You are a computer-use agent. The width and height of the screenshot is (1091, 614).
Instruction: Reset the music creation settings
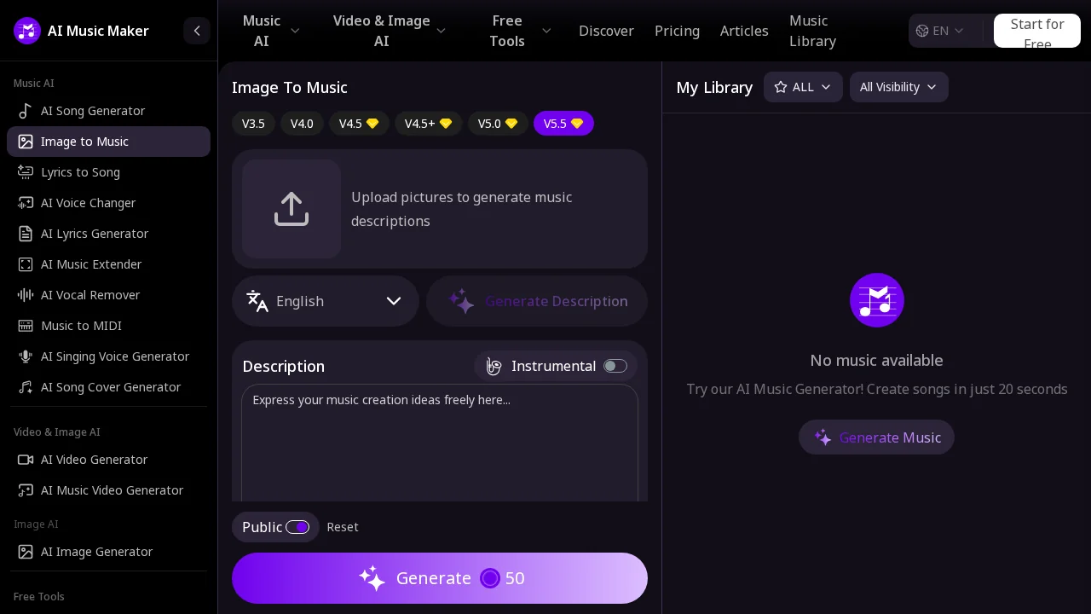click(343, 527)
